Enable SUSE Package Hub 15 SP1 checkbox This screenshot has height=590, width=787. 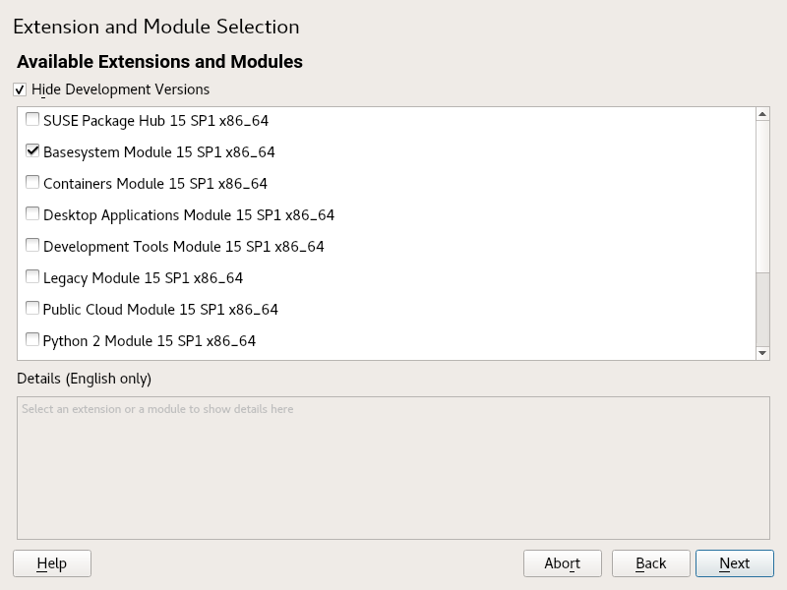click(x=32, y=121)
